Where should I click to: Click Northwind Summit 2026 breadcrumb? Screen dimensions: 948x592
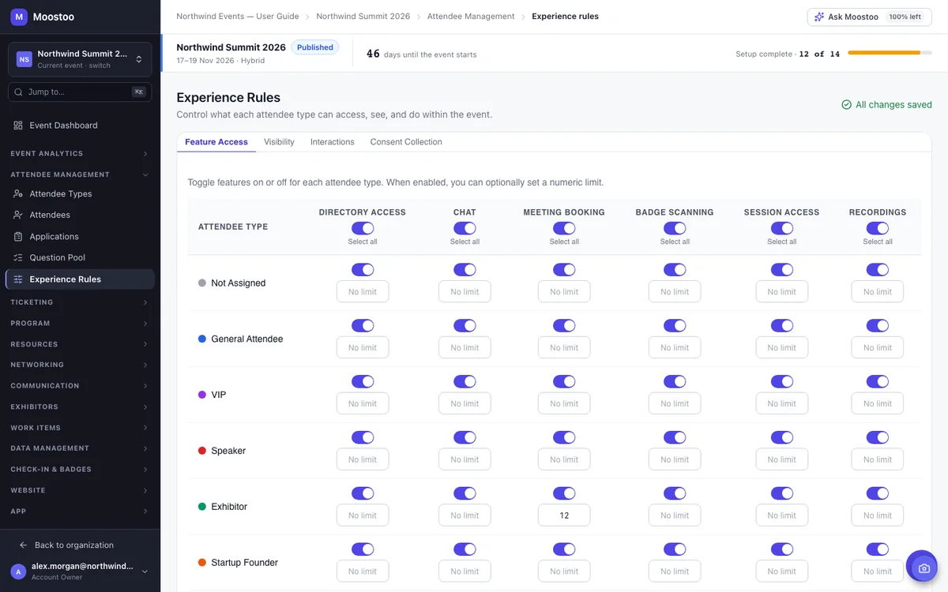(x=363, y=16)
